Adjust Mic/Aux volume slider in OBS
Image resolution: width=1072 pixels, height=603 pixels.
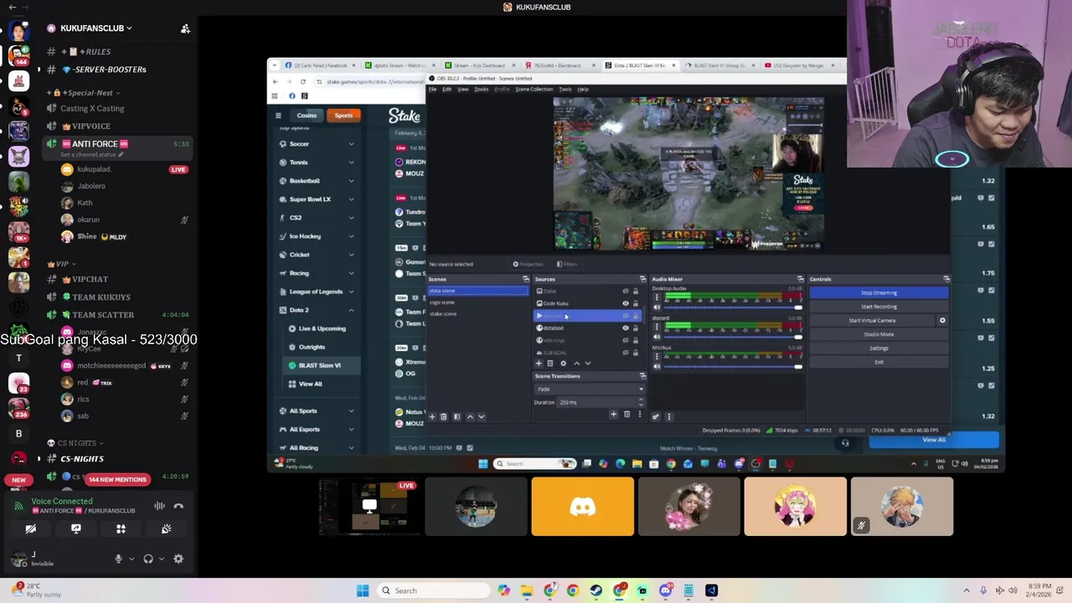(x=733, y=366)
